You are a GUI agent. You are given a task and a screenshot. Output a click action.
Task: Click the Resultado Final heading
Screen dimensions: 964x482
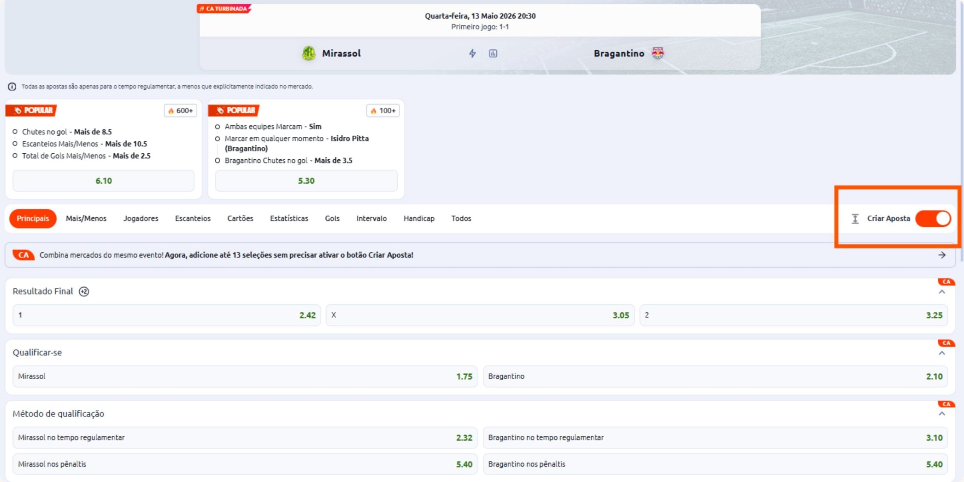[x=43, y=291]
